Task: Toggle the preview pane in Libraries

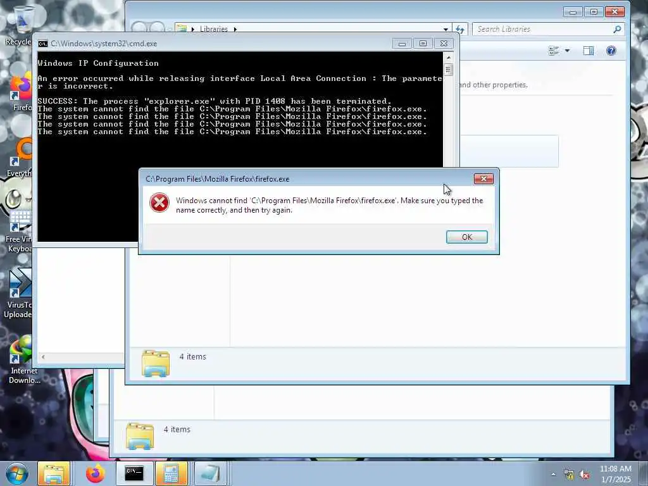Action: [589, 51]
